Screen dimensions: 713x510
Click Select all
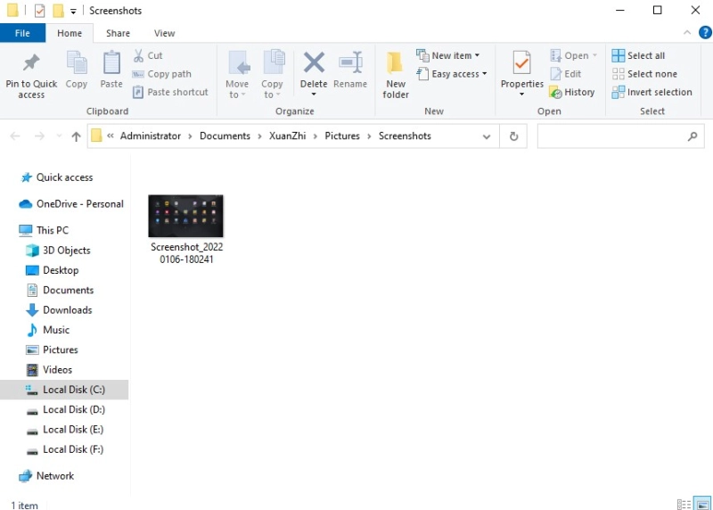point(638,55)
